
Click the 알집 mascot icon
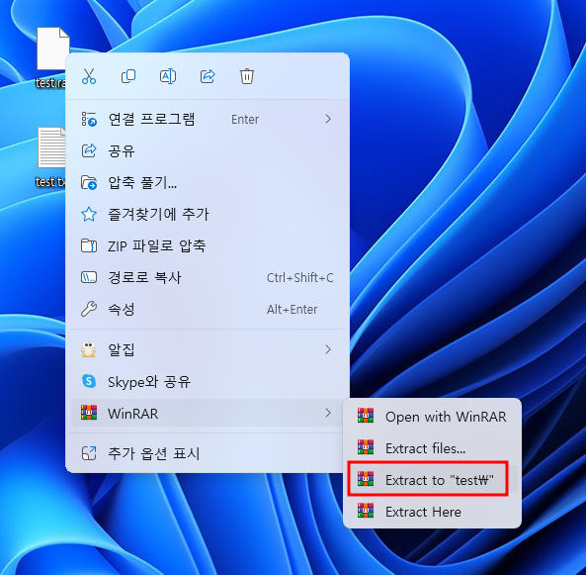tap(89, 349)
